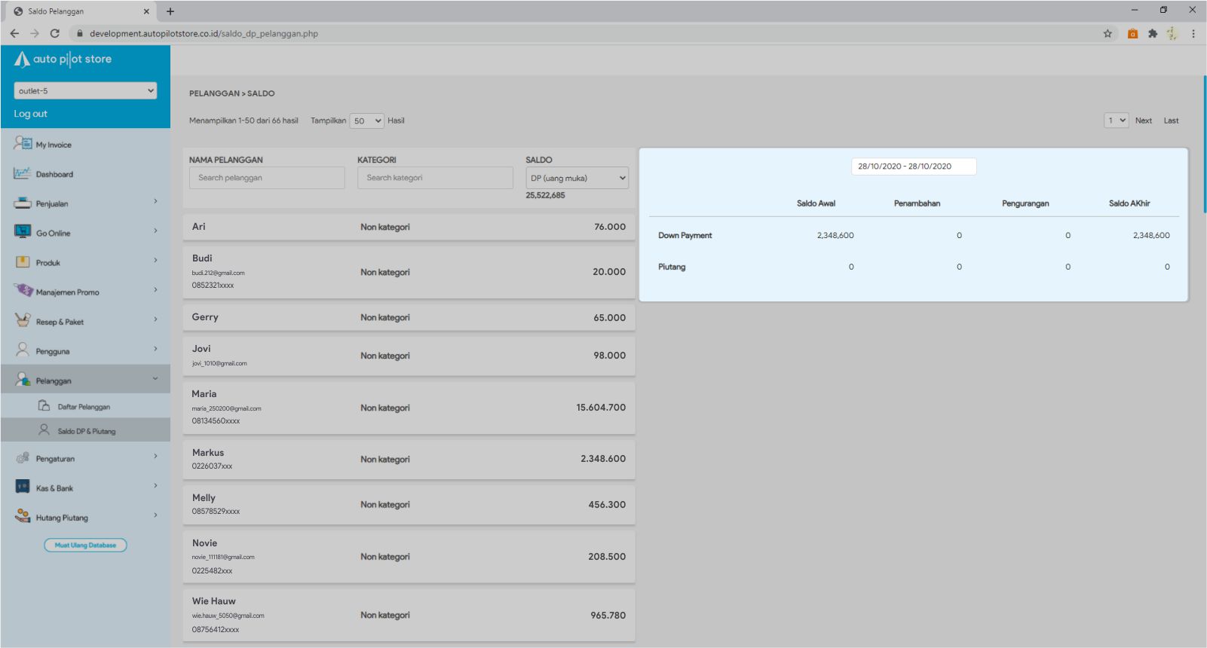Open the Tampilkan results count dropdown

366,121
